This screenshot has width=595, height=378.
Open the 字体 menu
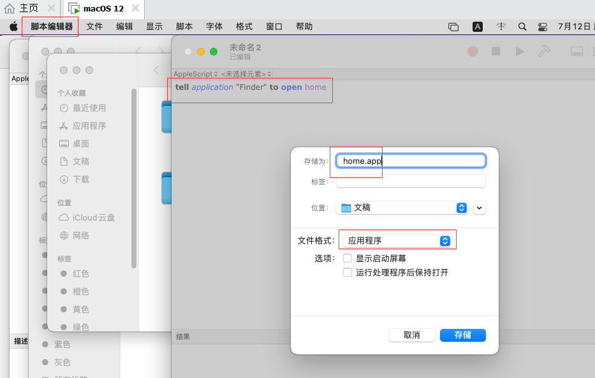(214, 27)
